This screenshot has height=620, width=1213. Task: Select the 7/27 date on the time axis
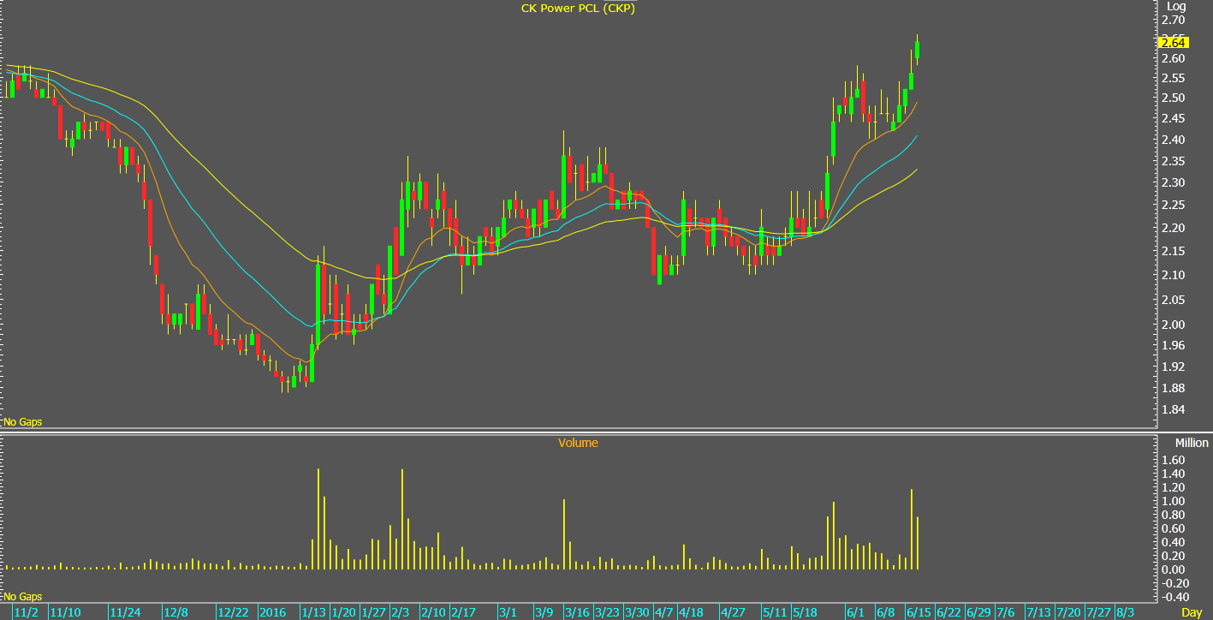pos(1098,612)
